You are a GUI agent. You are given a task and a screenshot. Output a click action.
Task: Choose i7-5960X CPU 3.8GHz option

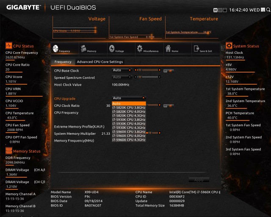click(129, 132)
